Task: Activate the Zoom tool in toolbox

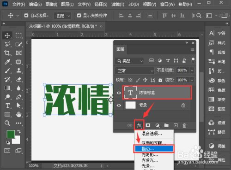Action: tap(7, 123)
